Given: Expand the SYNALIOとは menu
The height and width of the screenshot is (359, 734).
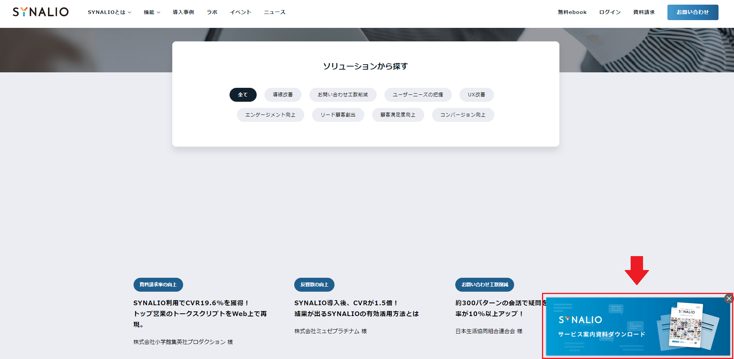Looking at the screenshot, I should click(x=110, y=12).
